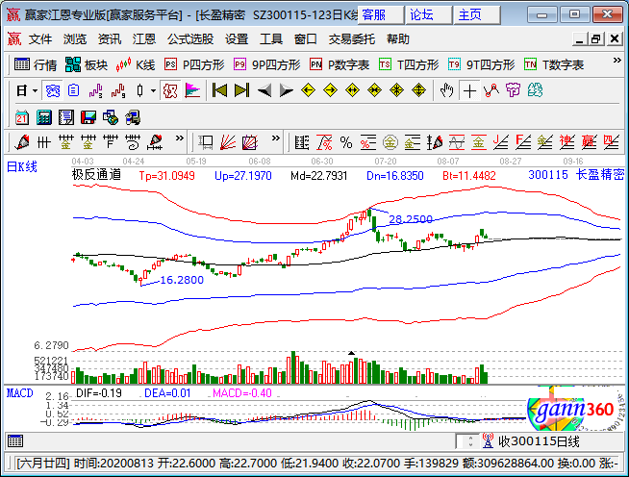Image resolution: width=629 pixels, height=477 pixels.
Task: Click the 主页 button
Action: 477,15
